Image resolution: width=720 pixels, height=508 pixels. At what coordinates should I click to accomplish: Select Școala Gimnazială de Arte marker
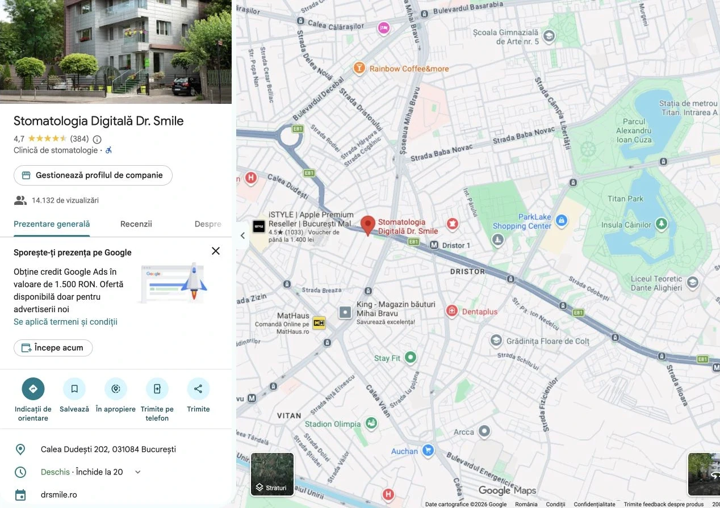549,37
